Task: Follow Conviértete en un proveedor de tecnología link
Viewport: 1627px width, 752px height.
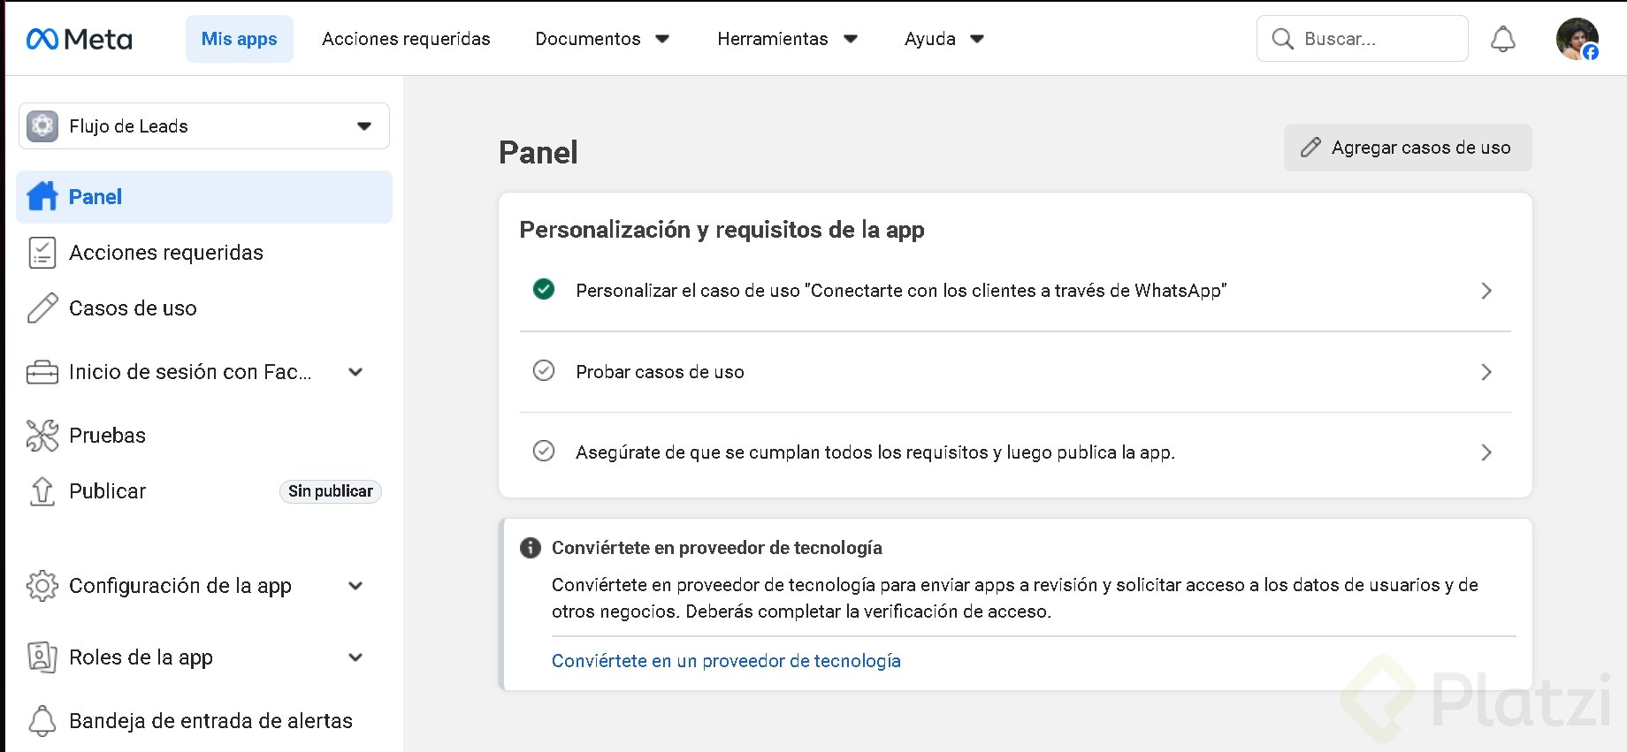Action: pyautogui.click(x=726, y=661)
